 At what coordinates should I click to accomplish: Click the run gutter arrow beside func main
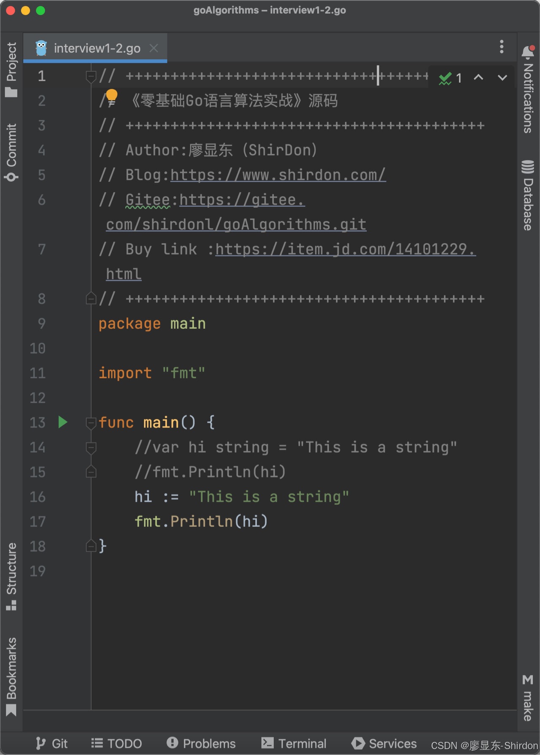(63, 422)
